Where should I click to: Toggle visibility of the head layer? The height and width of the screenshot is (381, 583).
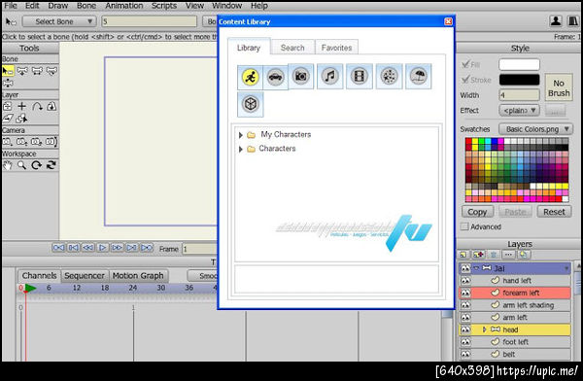coord(465,329)
